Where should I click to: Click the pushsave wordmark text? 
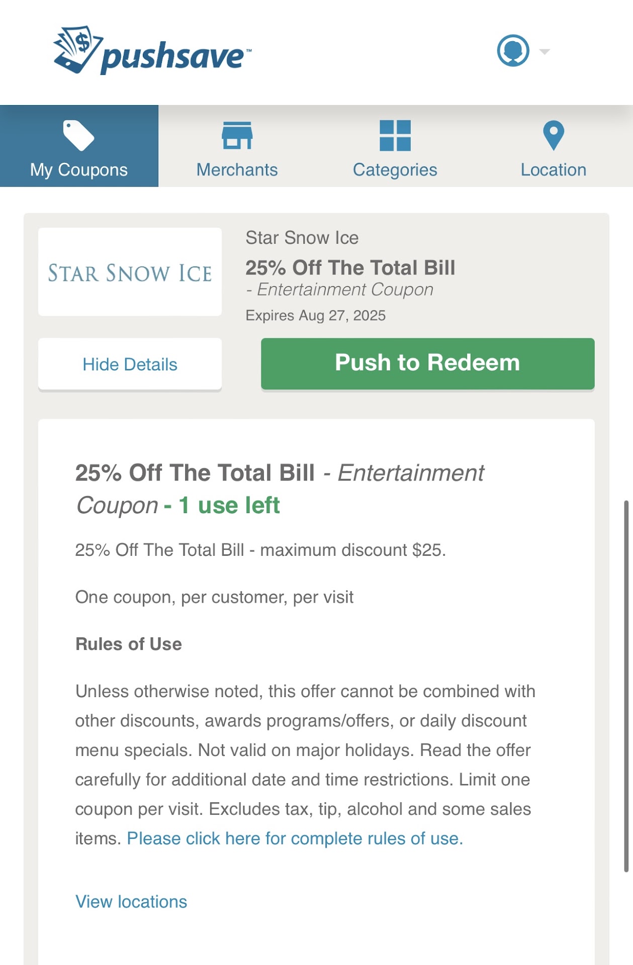pos(173,56)
